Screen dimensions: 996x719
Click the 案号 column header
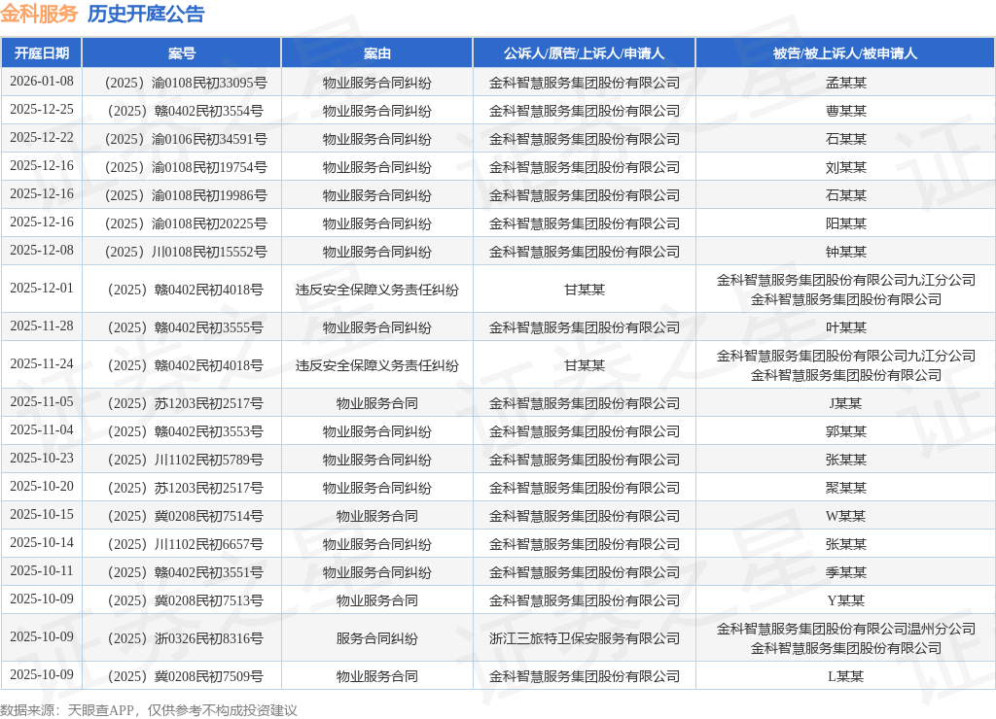[x=182, y=53]
